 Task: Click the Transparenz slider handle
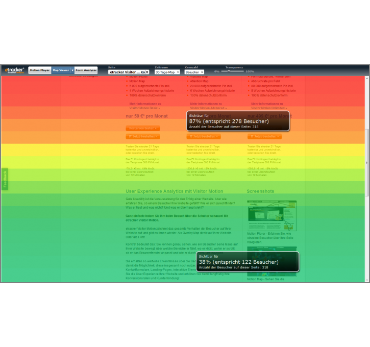click(229, 71)
